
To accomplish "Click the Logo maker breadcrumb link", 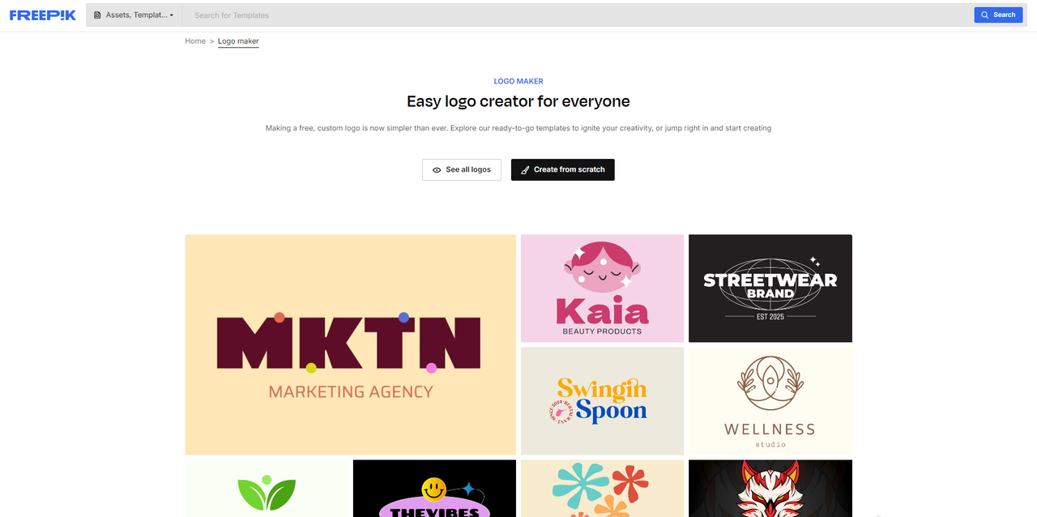I will pyautogui.click(x=237, y=41).
